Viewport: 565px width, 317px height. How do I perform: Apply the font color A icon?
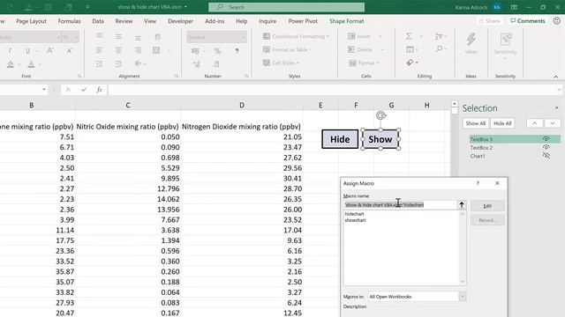[32, 64]
